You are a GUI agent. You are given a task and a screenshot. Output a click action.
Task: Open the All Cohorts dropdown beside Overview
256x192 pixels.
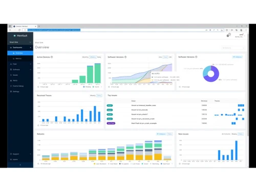coord(233,48)
